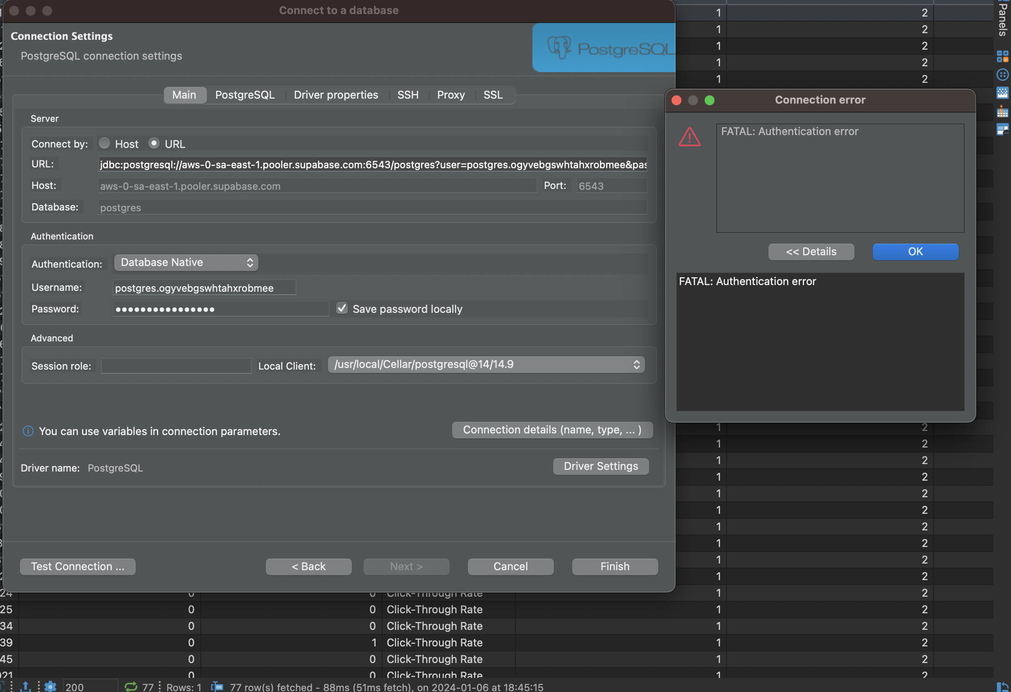
Task: Open the Driver properties tab
Action: click(x=336, y=95)
